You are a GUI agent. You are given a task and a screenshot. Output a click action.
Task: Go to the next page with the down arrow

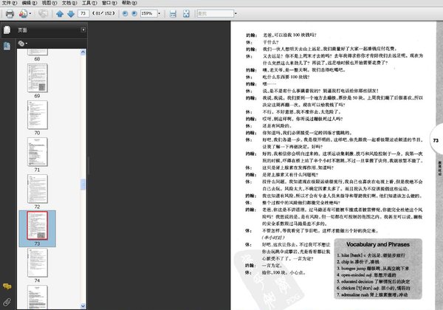(71, 13)
